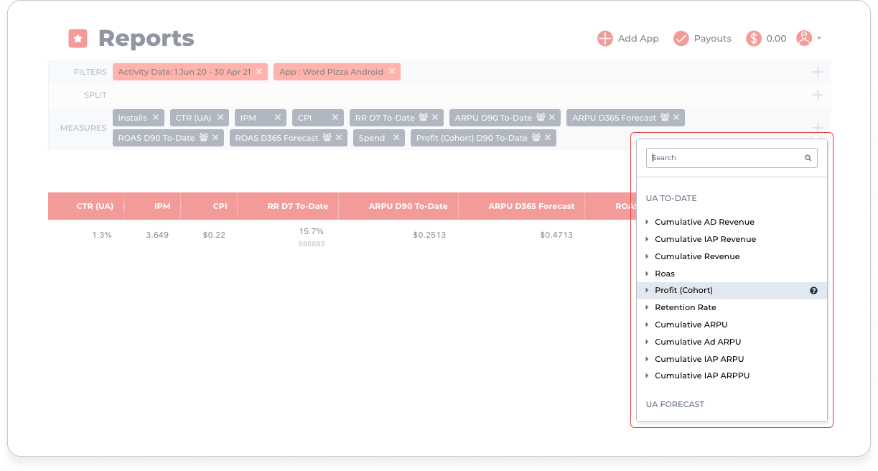Click cohort icon on ROAS D90 To-Date tag
The width and height of the screenshot is (878, 471).
[x=204, y=138]
